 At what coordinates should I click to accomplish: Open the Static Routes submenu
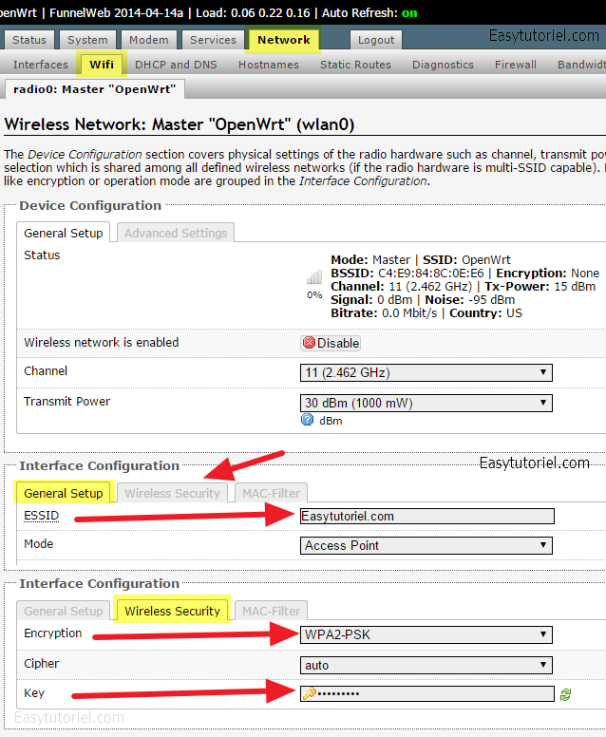[x=355, y=65]
